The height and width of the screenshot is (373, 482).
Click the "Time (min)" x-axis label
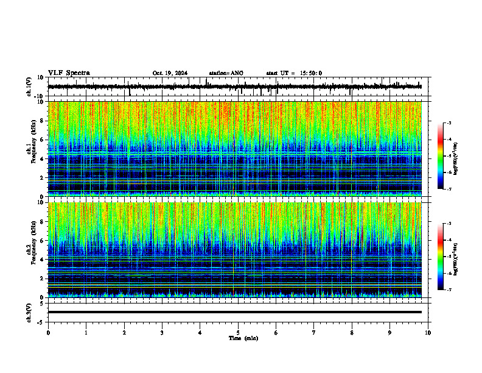pyautogui.click(x=243, y=338)
